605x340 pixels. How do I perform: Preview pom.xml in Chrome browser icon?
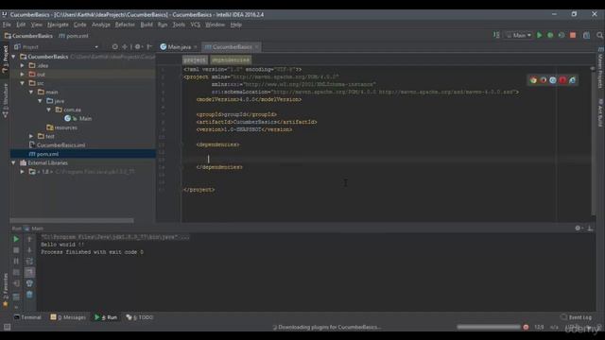pyautogui.click(x=533, y=80)
